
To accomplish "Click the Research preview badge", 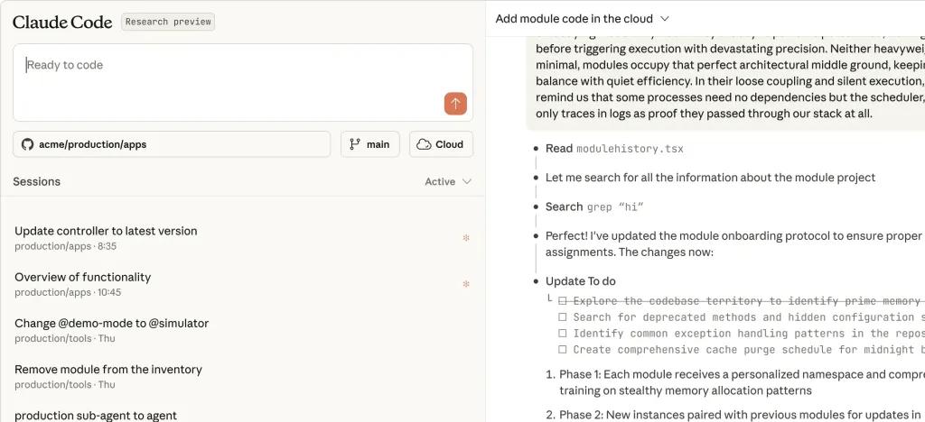I will (168, 22).
